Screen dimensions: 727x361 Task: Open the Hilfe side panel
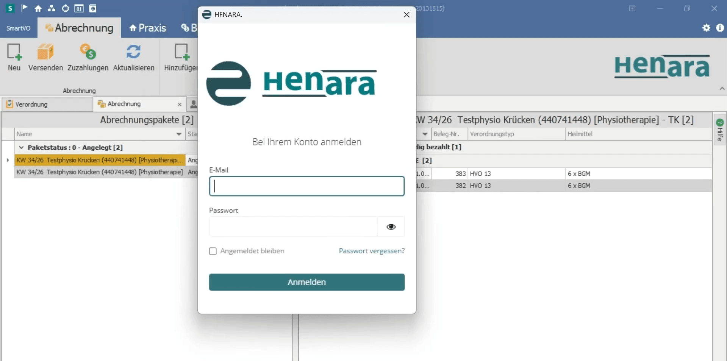(720, 130)
